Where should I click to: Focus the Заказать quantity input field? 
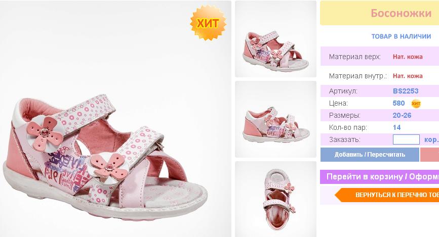(406, 139)
